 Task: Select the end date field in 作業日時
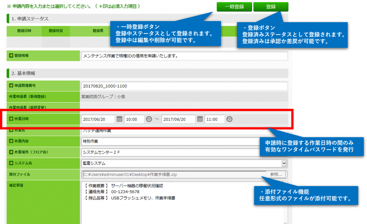(178, 119)
